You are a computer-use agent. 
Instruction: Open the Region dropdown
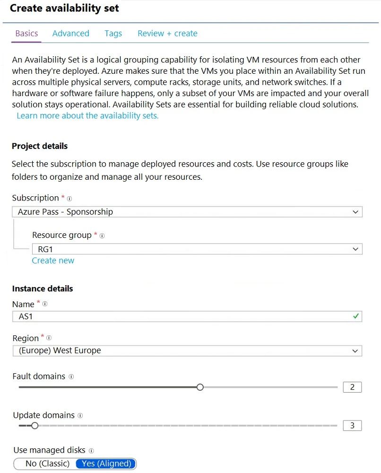pos(356,350)
